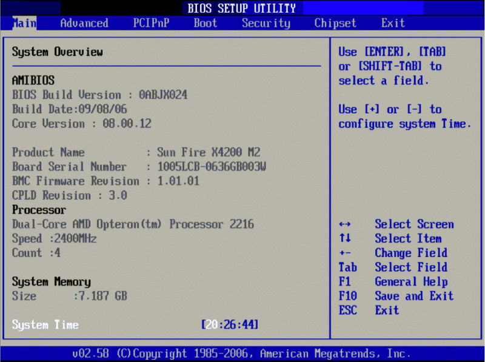Click the left-right arrows Select Screen icon

(x=344, y=224)
